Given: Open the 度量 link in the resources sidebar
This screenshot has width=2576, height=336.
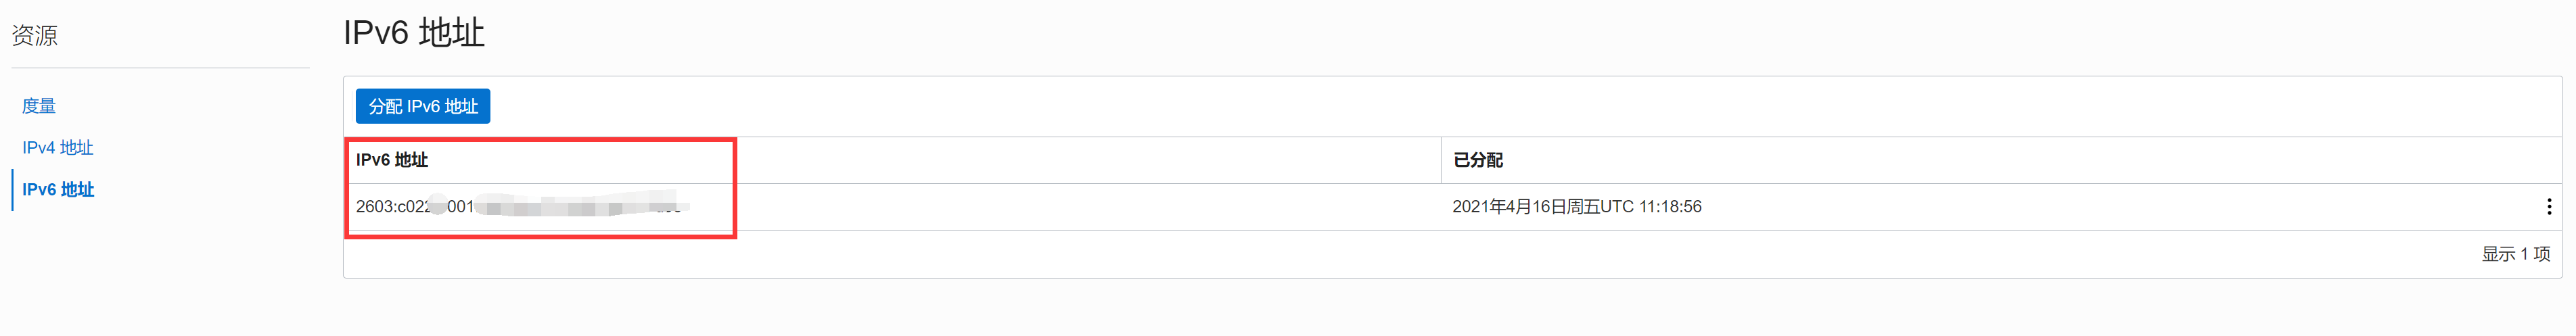Looking at the screenshot, I should [39, 106].
